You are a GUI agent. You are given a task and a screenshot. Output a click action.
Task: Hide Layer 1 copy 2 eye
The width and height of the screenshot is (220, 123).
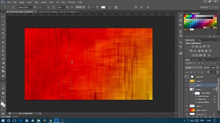pyautogui.click(x=186, y=110)
